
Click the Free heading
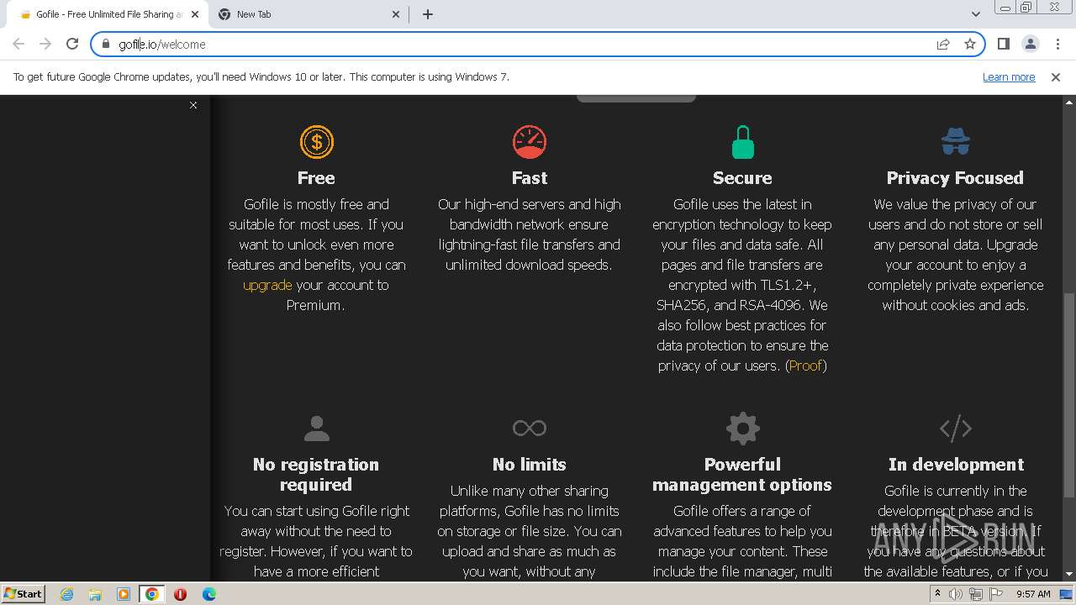[316, 178]
